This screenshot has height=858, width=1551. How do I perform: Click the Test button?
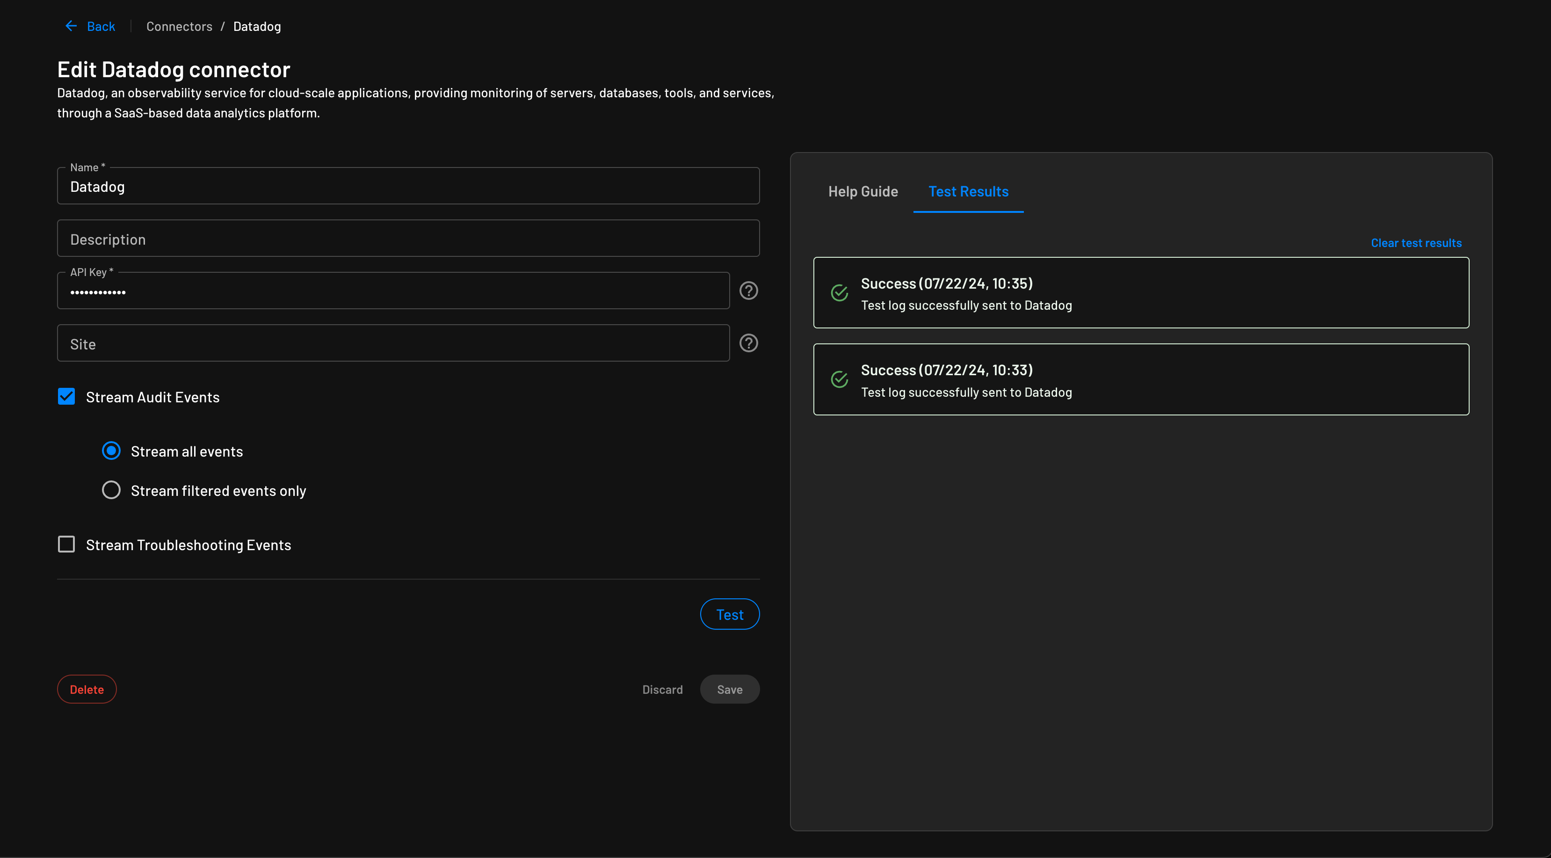pyautogui.click(x=729, y=613)
